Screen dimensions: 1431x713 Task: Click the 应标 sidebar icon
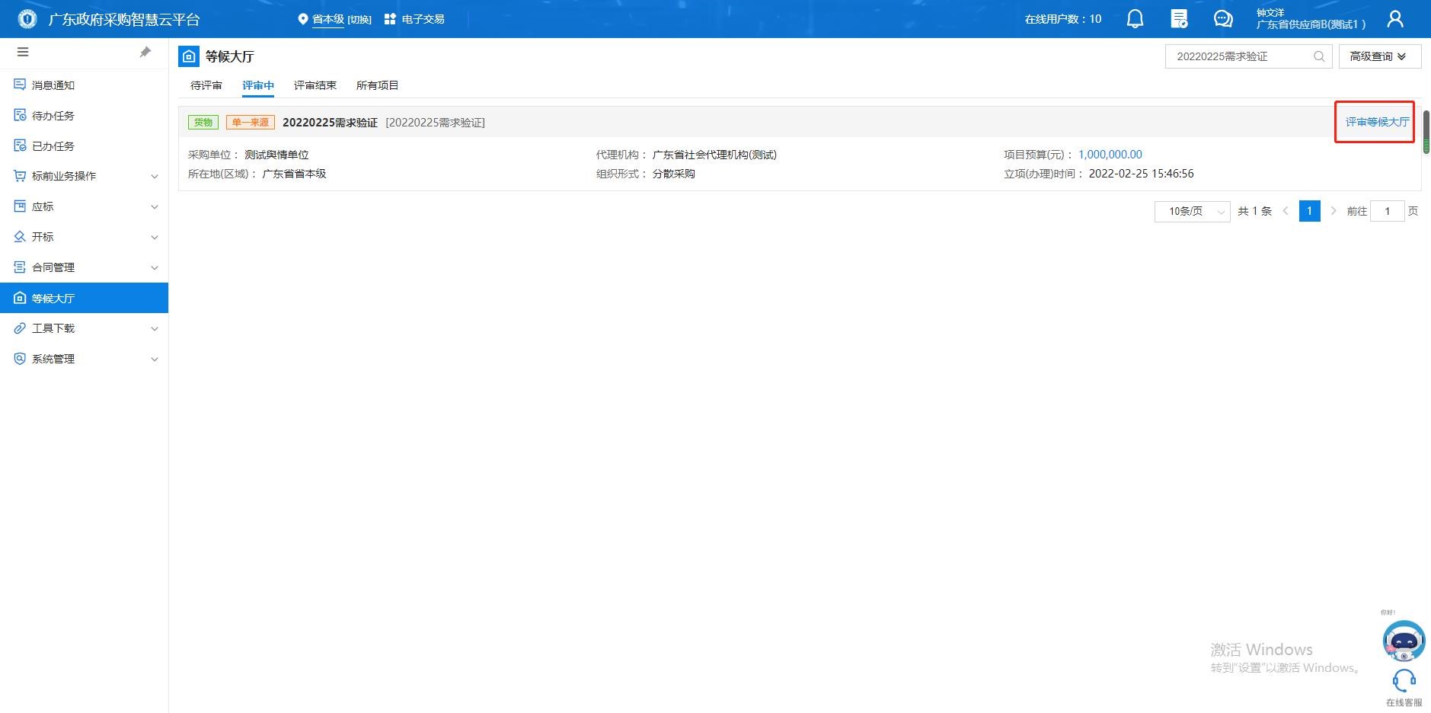(x=20, y=206)
